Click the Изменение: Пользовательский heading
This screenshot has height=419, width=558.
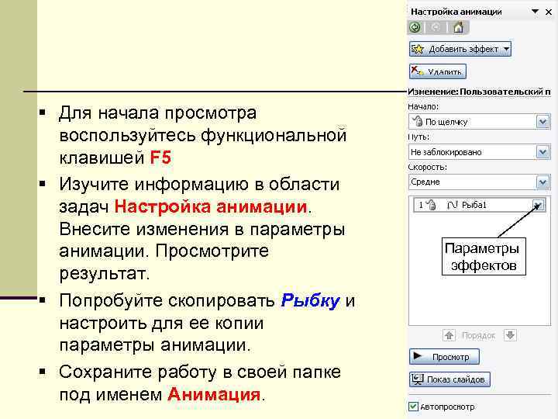[x=479, y=92]
